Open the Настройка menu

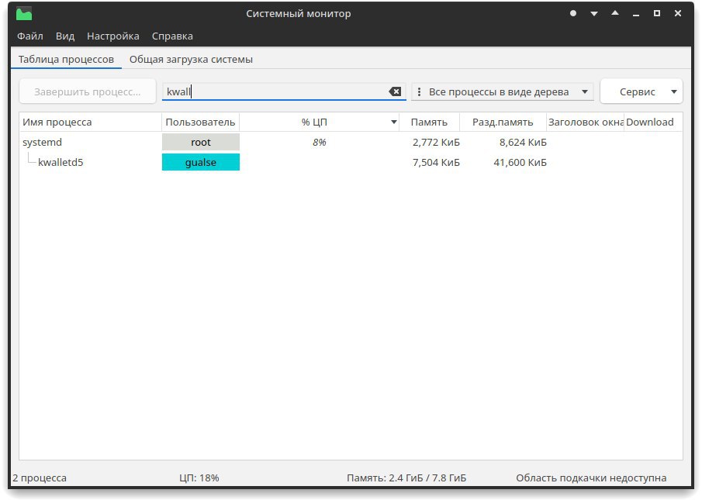(112, 36)
